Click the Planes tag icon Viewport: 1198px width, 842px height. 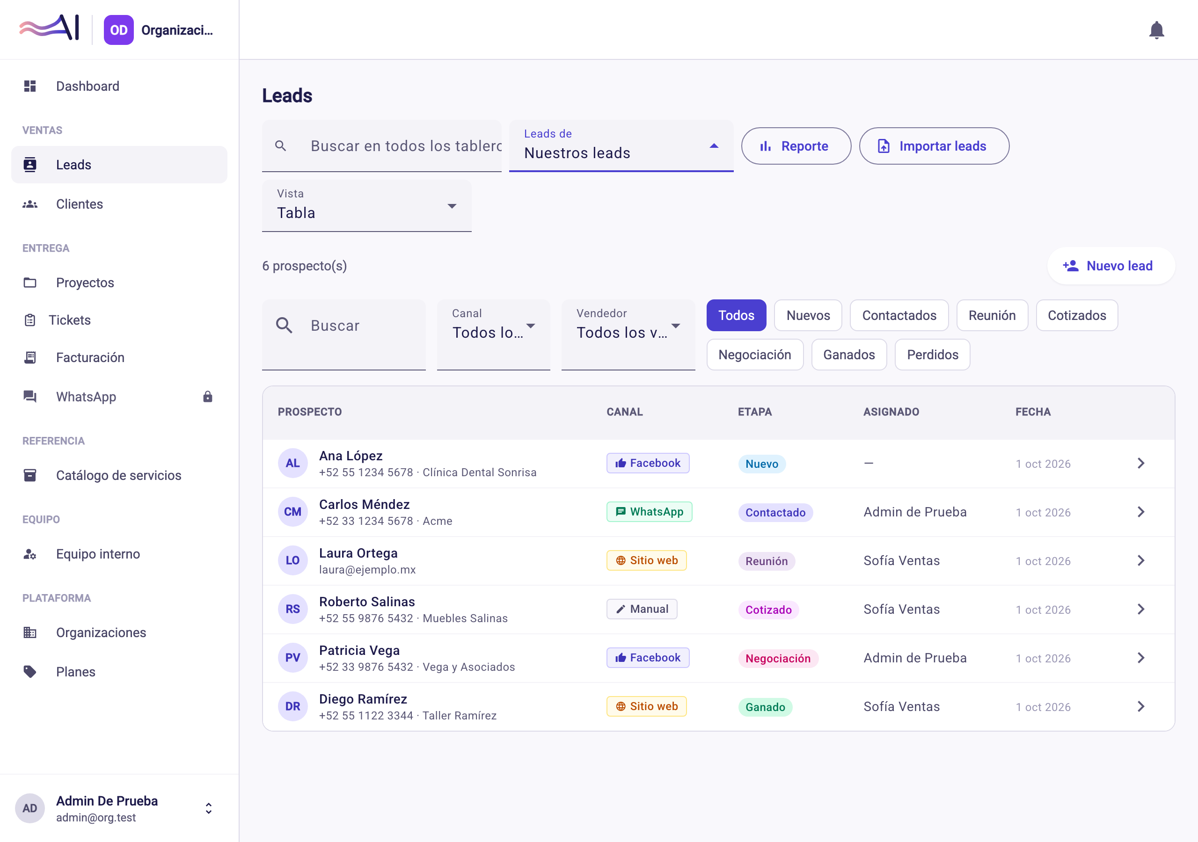(x=30, y=672)
